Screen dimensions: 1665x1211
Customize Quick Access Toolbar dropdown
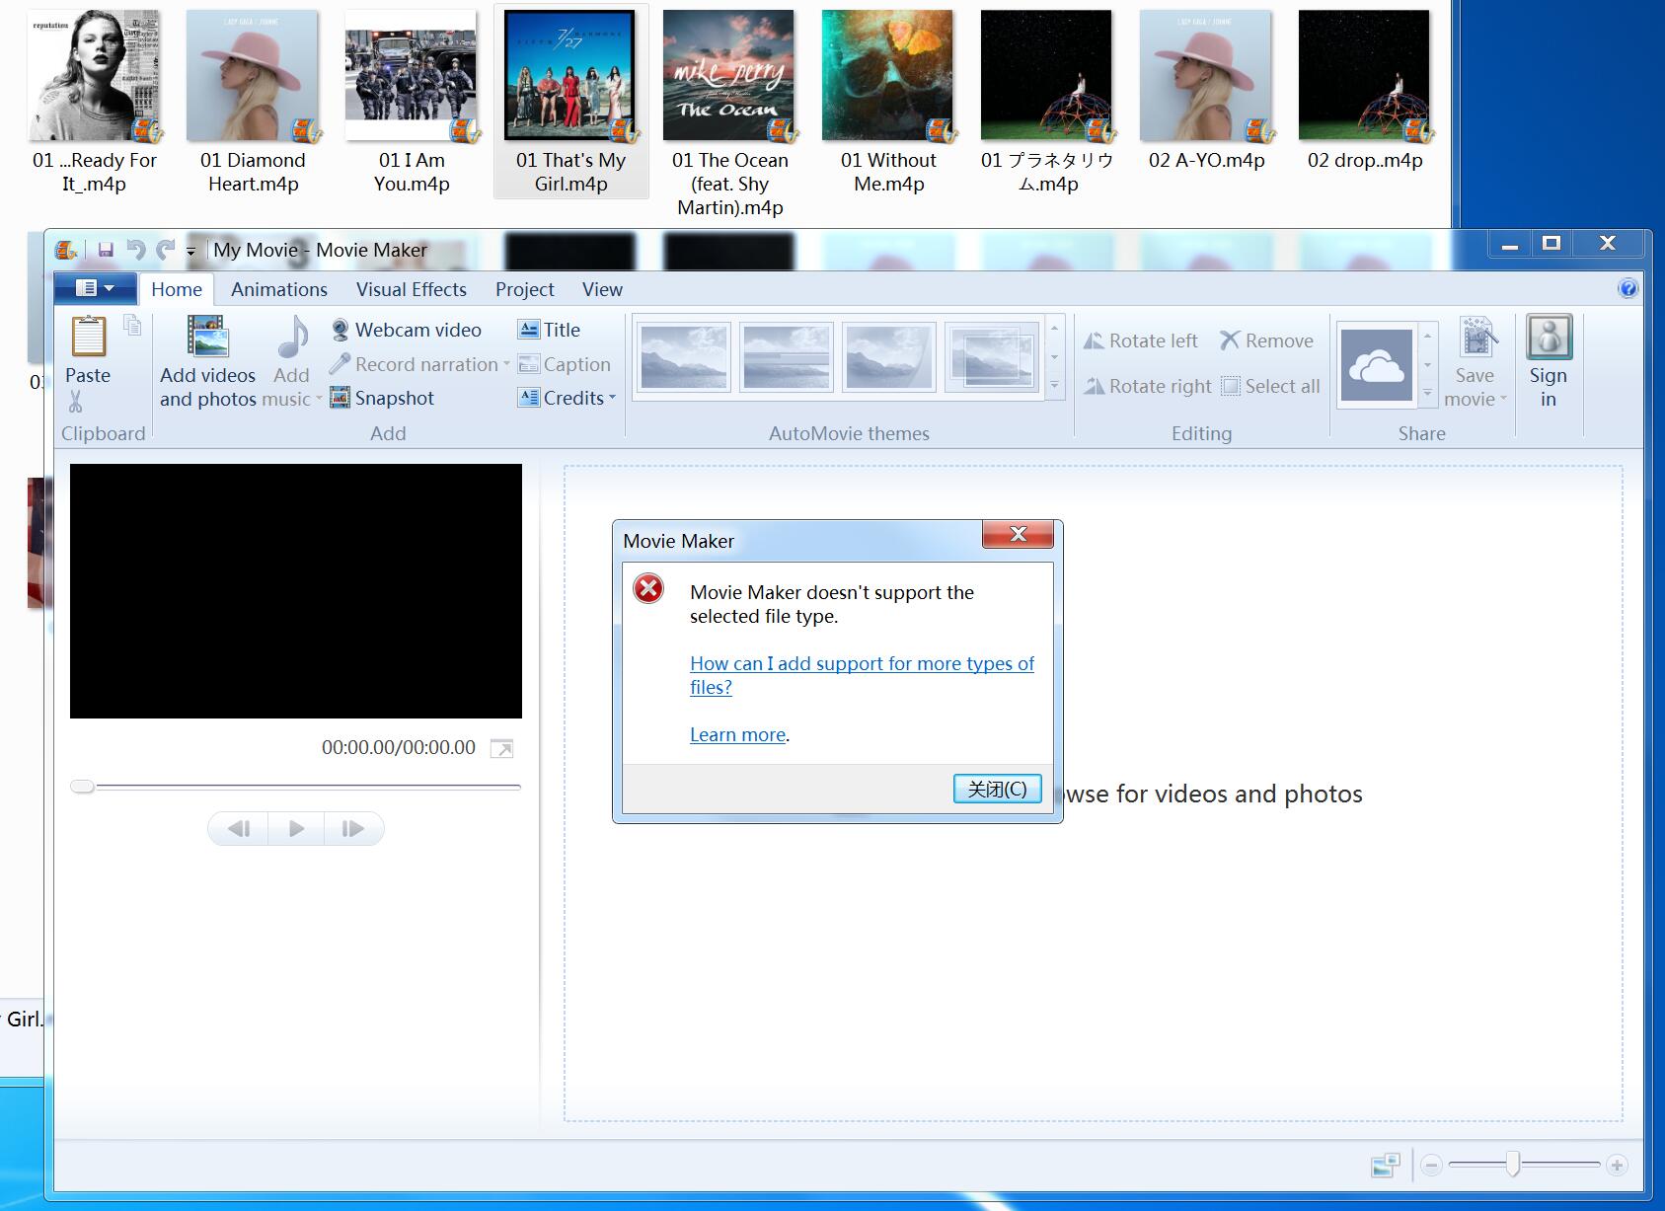(x=190, y=251)
